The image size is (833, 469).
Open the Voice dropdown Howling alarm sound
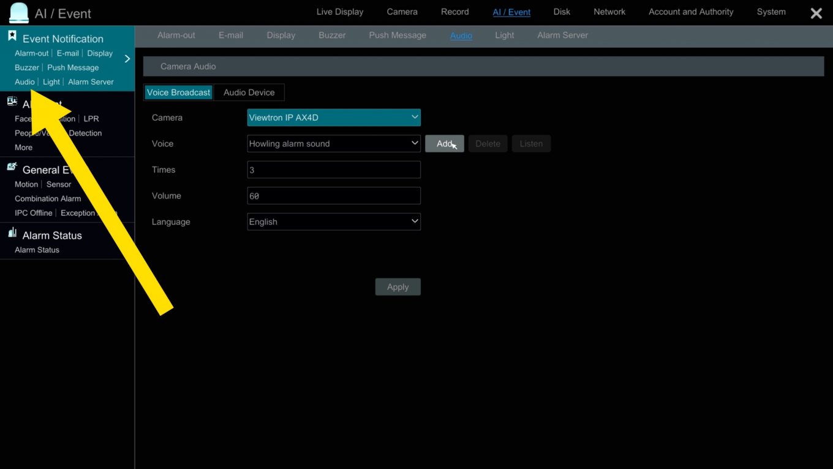tap(333, 143)
